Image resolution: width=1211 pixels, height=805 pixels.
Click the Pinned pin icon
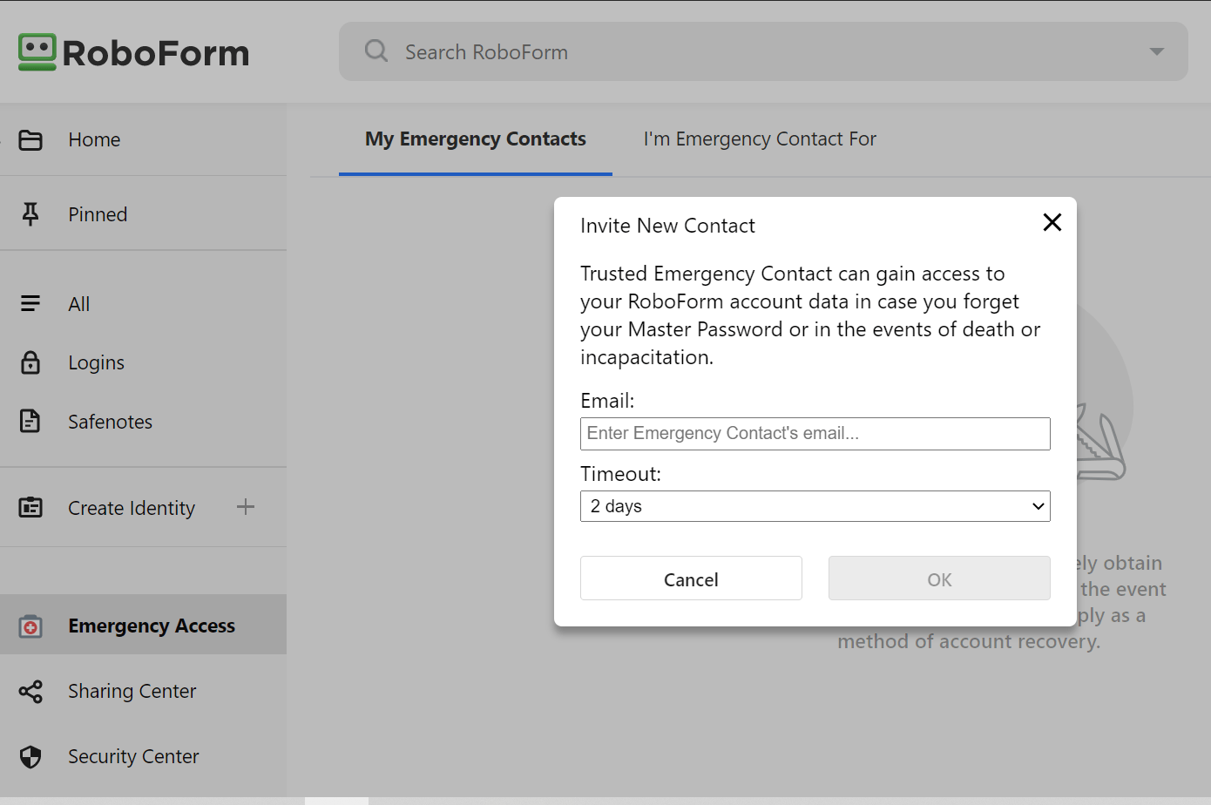[31, 213]
